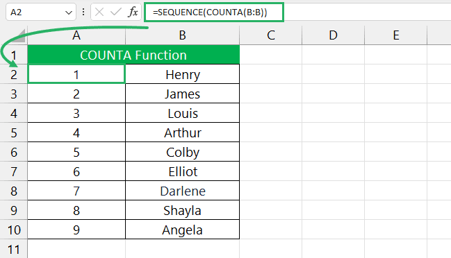This screenshot has height=258, width=451.
Task: Select column A header
Action: point(76,35)
